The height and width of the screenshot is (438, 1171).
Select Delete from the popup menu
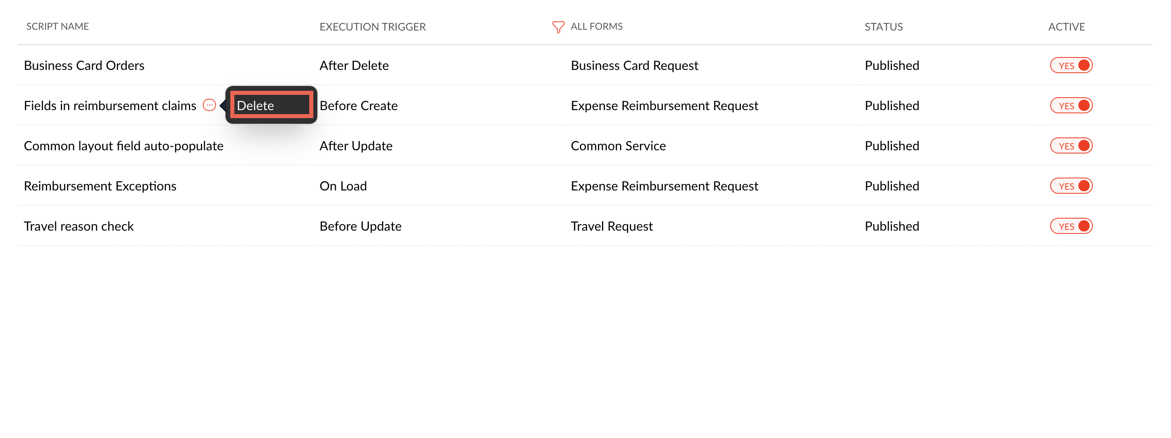[271, 106]
